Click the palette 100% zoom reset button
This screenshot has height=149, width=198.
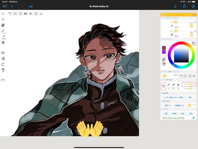tap(181, 76)
